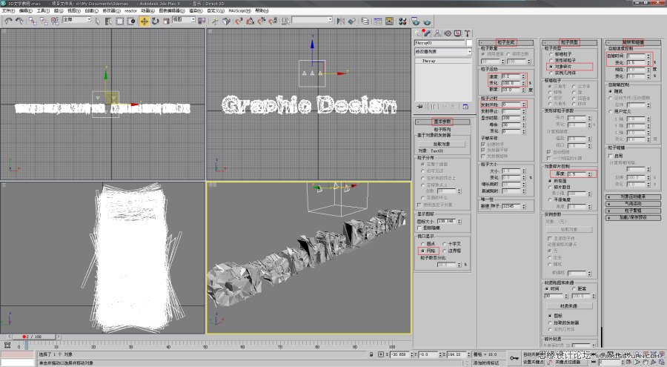The width and height of the screenshot is (667, 367).
Task: Activate the Select and Scale tool
Action: (x=166, y=21)
